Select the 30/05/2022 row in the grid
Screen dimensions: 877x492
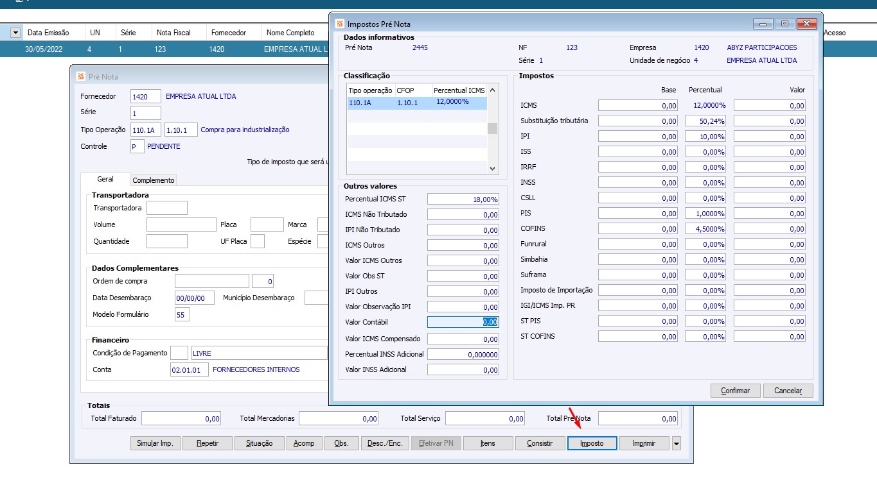click(x=164, y=49)
